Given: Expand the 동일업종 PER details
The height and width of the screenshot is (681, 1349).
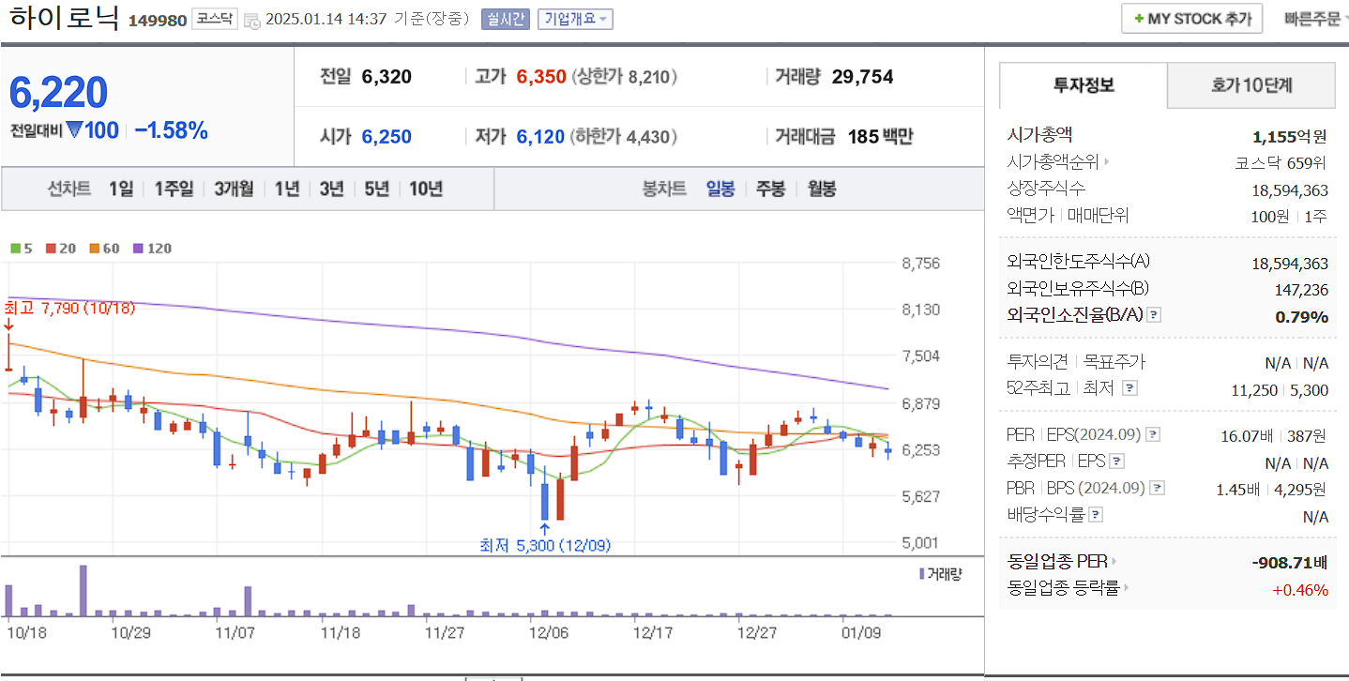Looking at the screenshot, I should coord(1116,560).
